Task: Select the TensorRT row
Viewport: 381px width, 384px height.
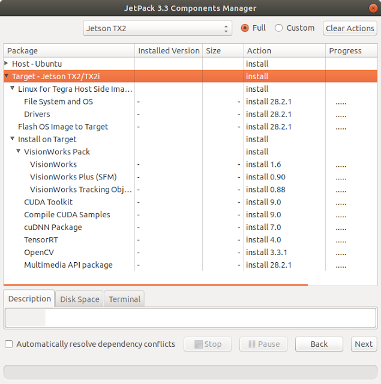Action: (x=191, y=240)
